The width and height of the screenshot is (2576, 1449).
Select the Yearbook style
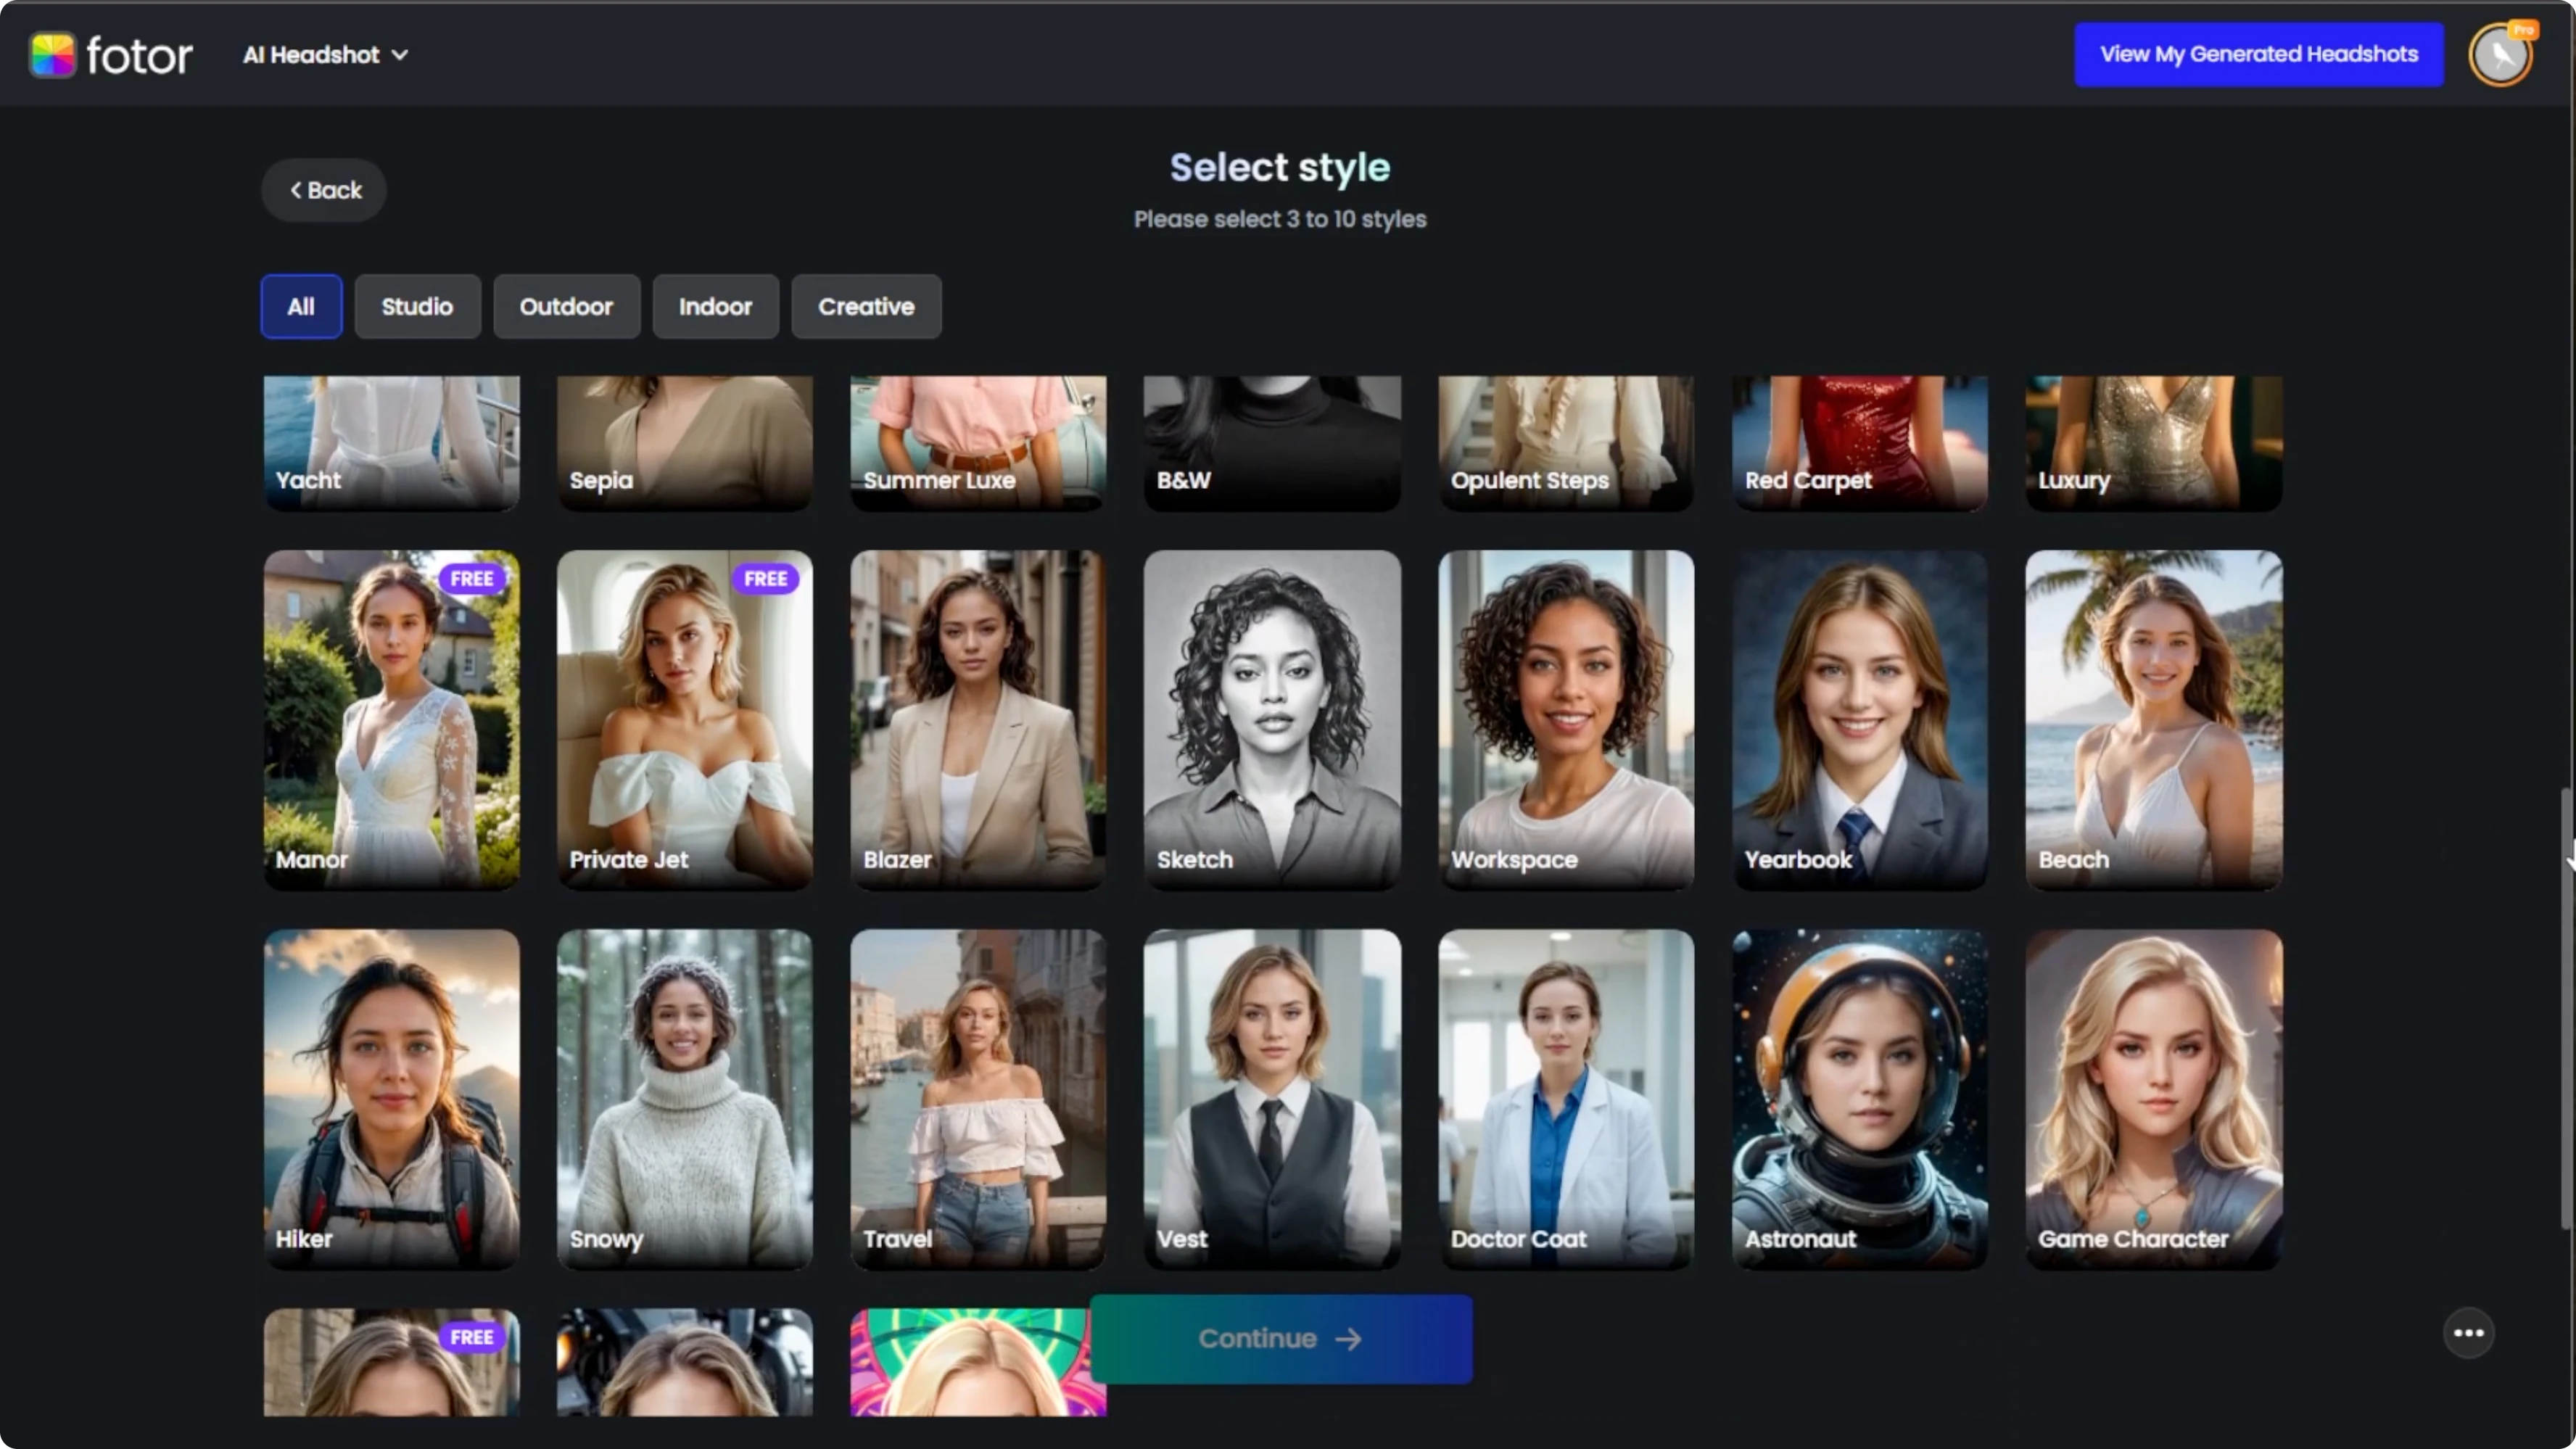(1860, 720)
